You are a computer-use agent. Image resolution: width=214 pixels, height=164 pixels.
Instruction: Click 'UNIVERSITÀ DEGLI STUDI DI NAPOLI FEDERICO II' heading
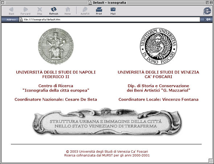click(x=56, y=75)
